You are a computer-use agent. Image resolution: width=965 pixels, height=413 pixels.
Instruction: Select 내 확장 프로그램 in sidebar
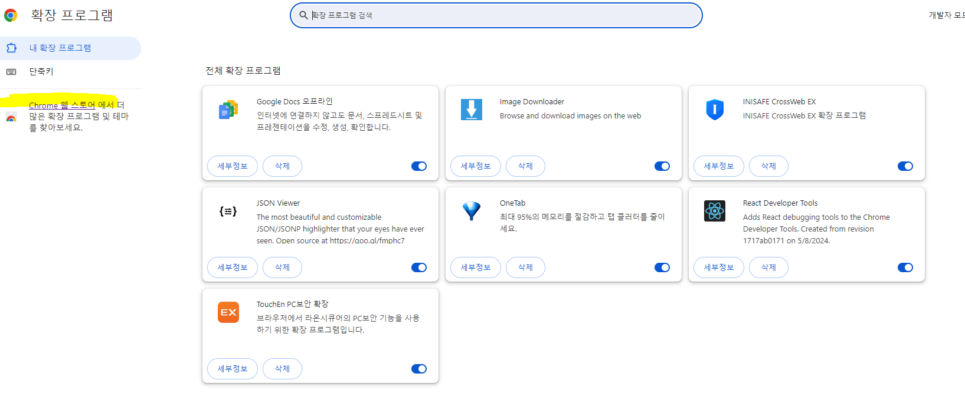click(x=70, y=48)
